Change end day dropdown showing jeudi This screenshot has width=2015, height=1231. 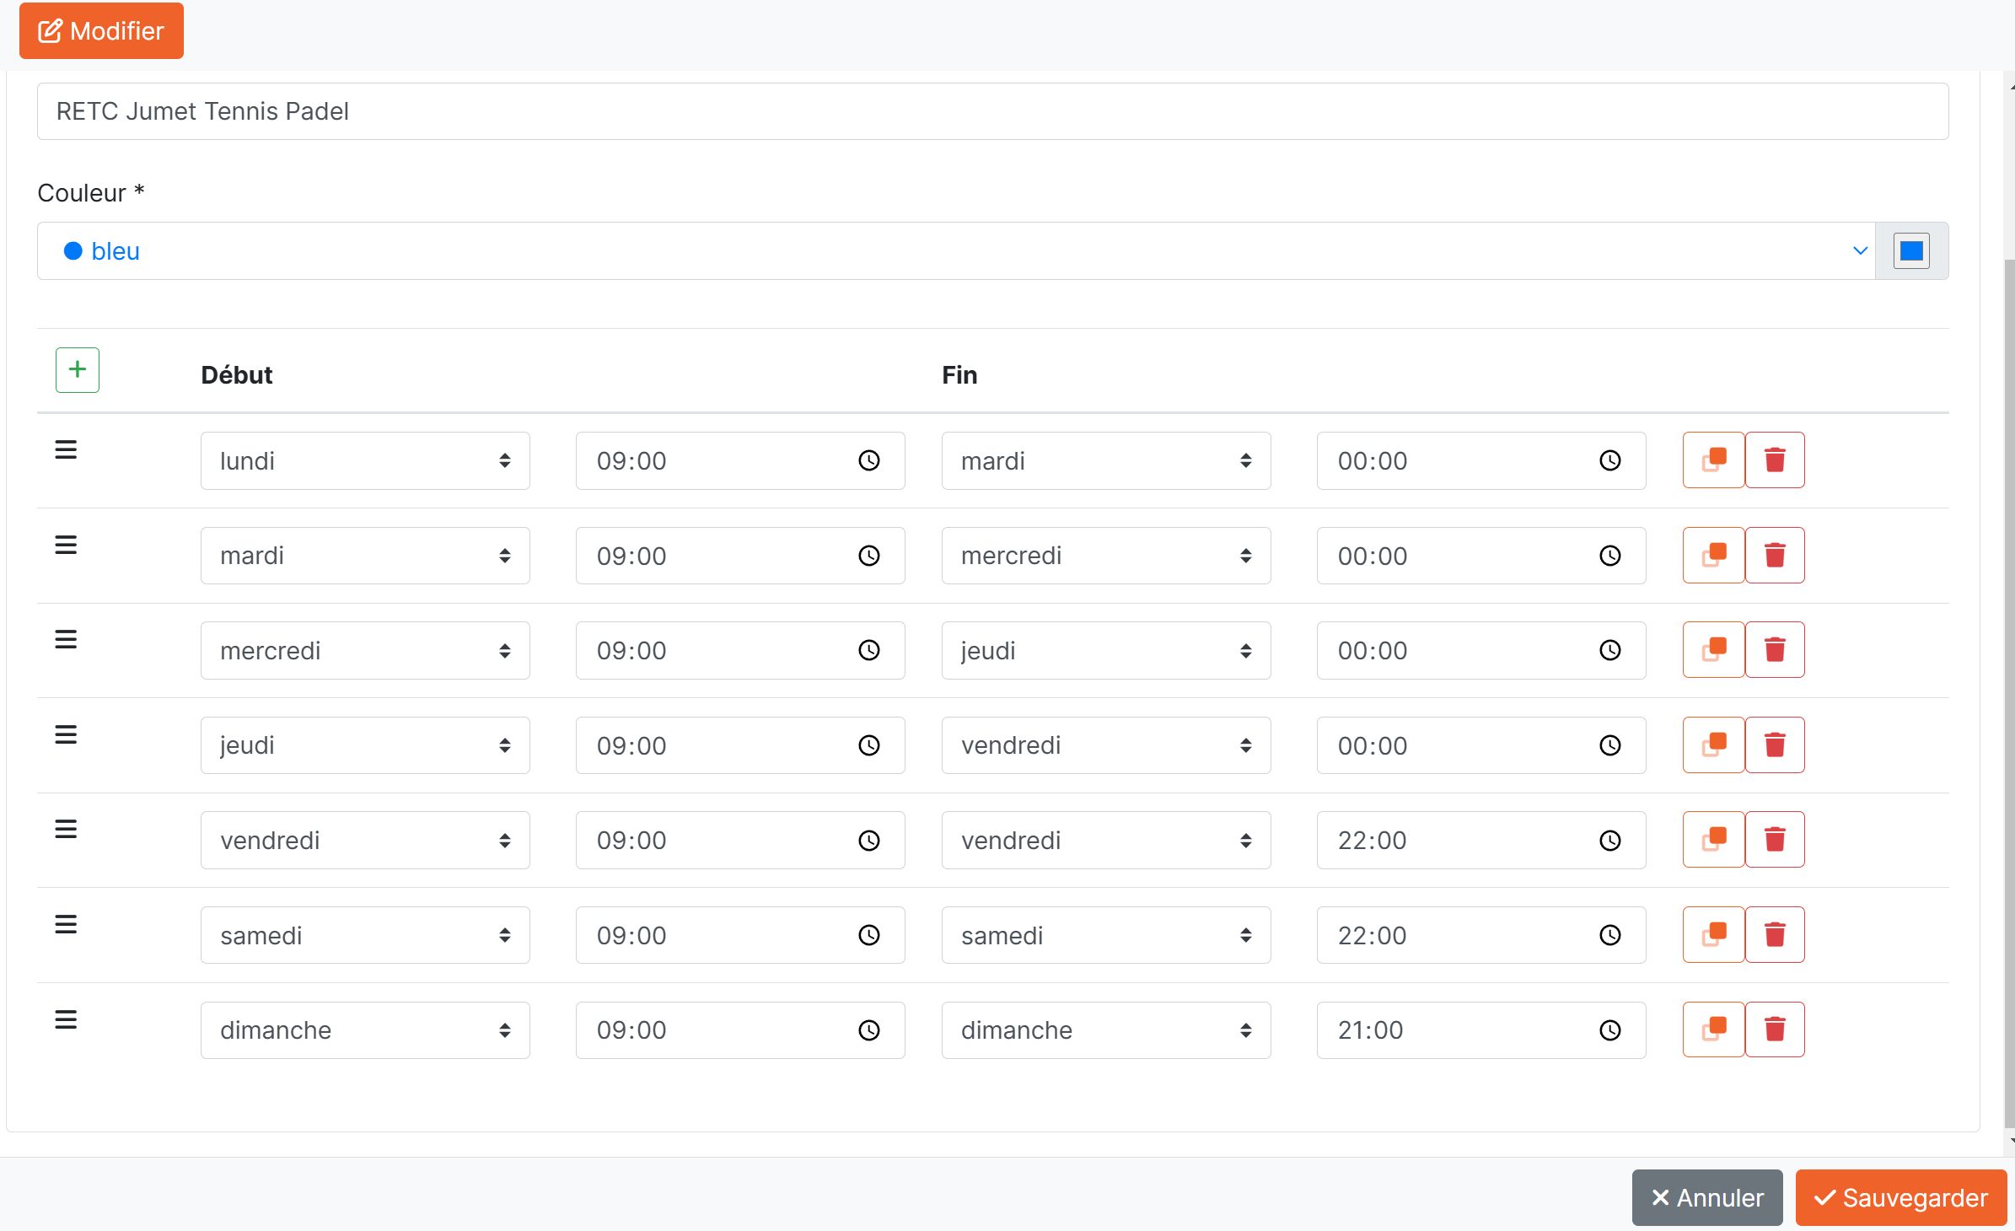click(x=1105, y=651)
